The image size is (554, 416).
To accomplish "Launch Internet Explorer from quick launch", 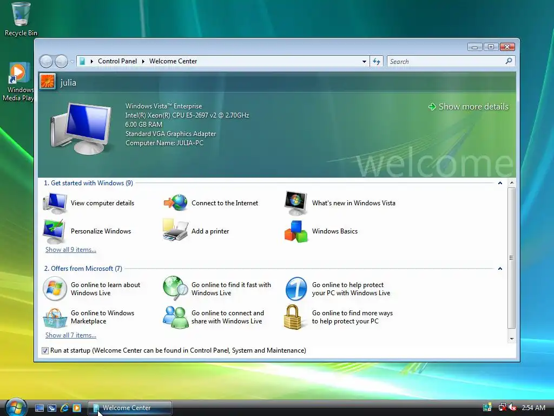I will click(64, 408).
